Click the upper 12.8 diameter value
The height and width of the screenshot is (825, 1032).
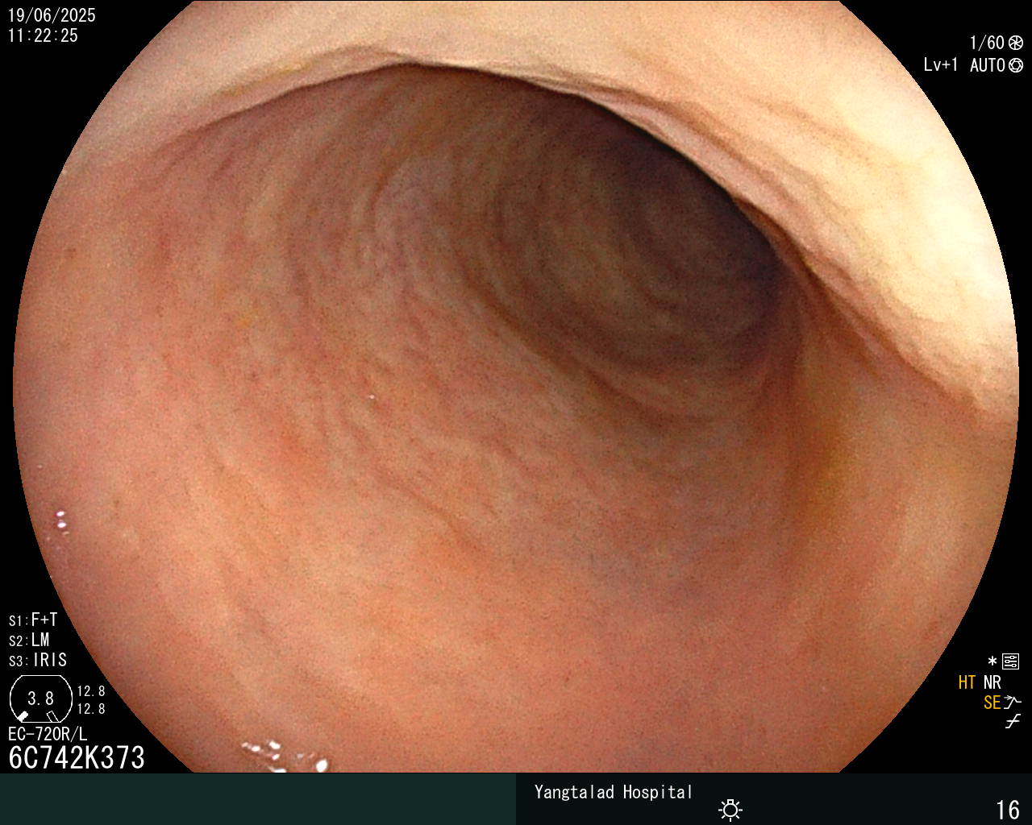coord(91,691)
